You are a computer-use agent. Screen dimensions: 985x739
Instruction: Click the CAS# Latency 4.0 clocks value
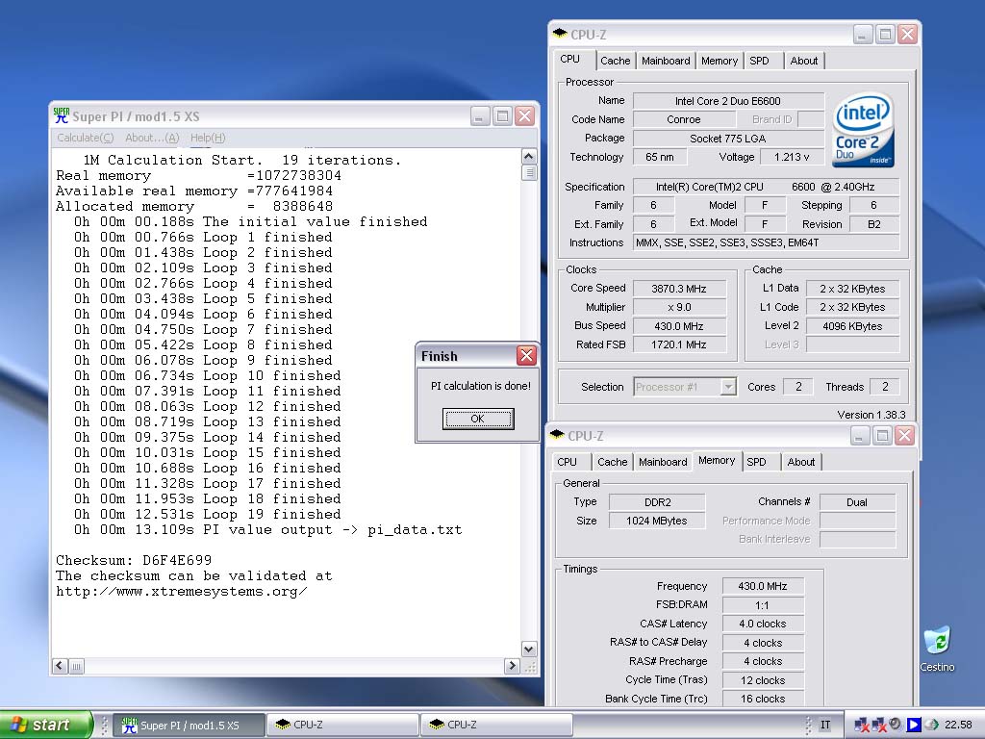click(763, 624)
